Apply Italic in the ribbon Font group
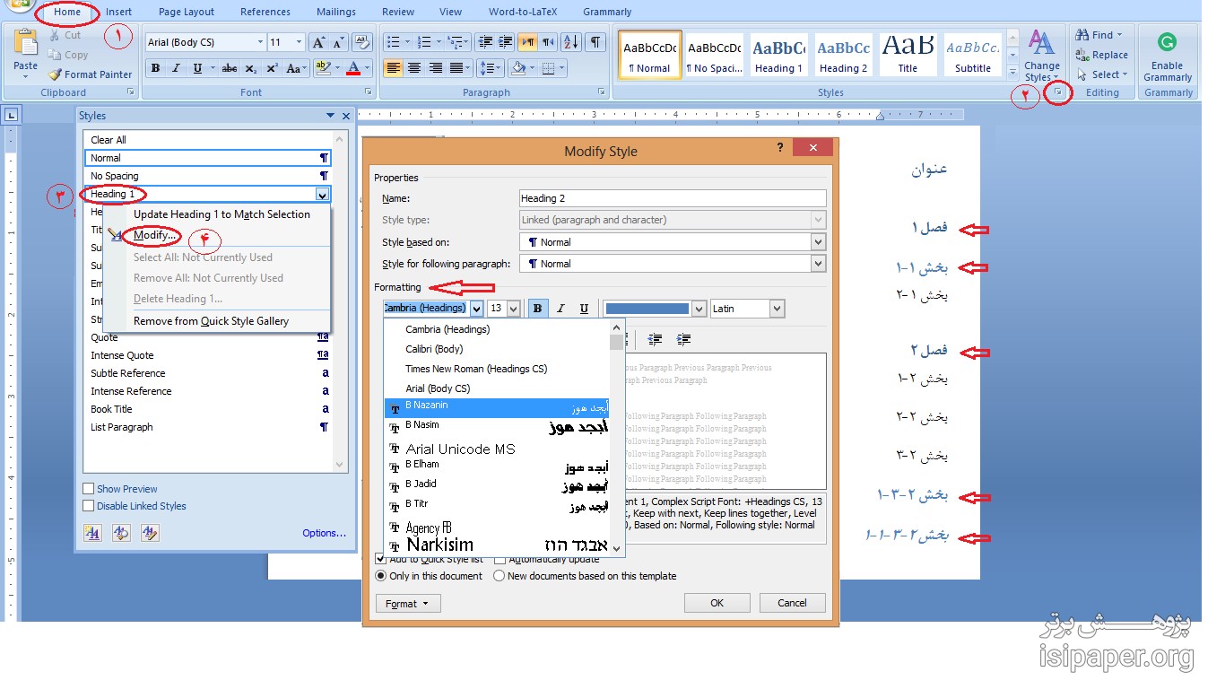1225x689 pixels. coord(176,68)
